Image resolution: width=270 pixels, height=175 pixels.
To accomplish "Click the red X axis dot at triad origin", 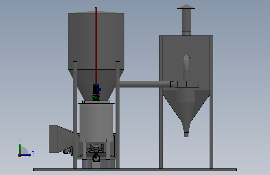I will 19,155.
